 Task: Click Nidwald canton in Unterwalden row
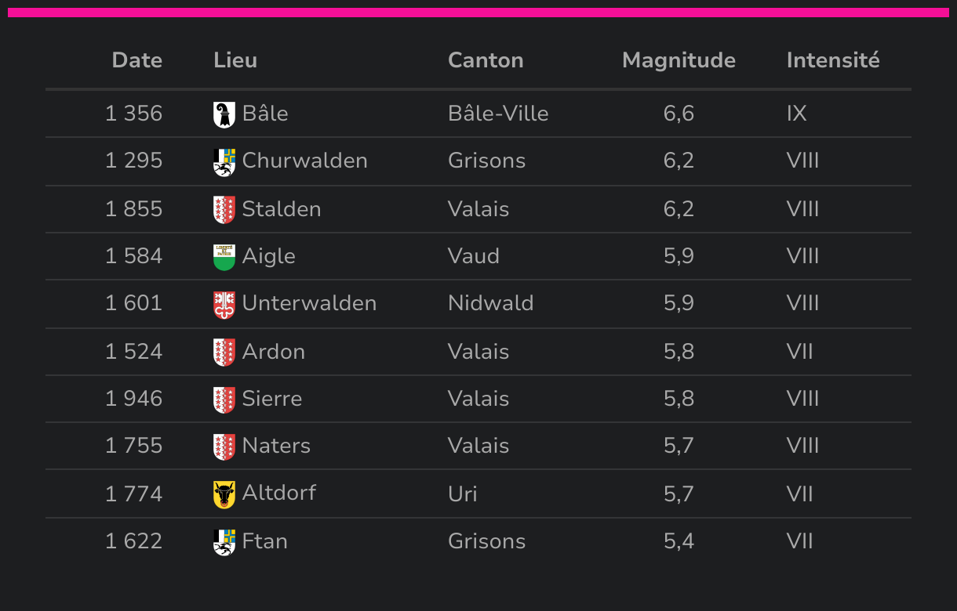pos(491,303)
